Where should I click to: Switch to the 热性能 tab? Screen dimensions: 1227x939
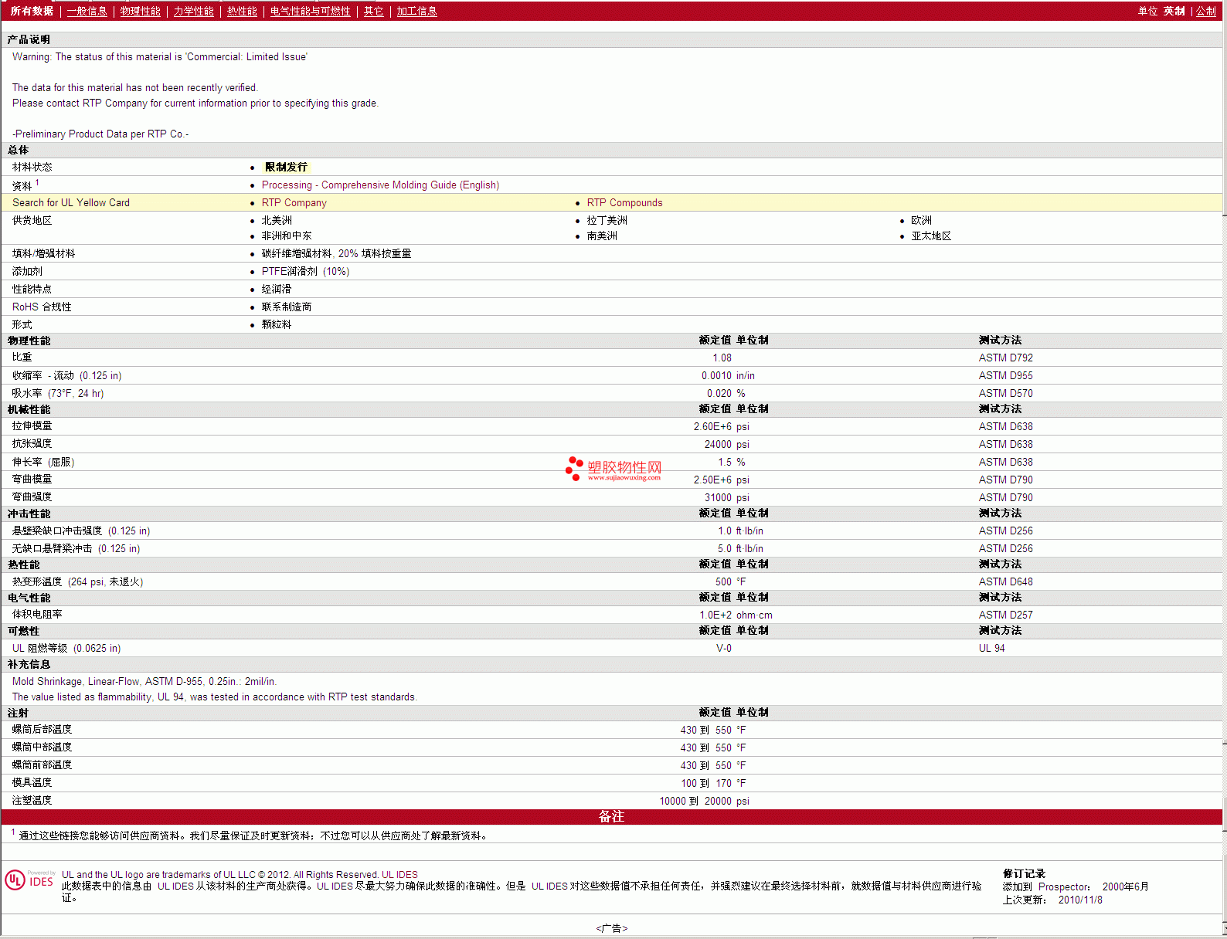[x=242, y=11]
